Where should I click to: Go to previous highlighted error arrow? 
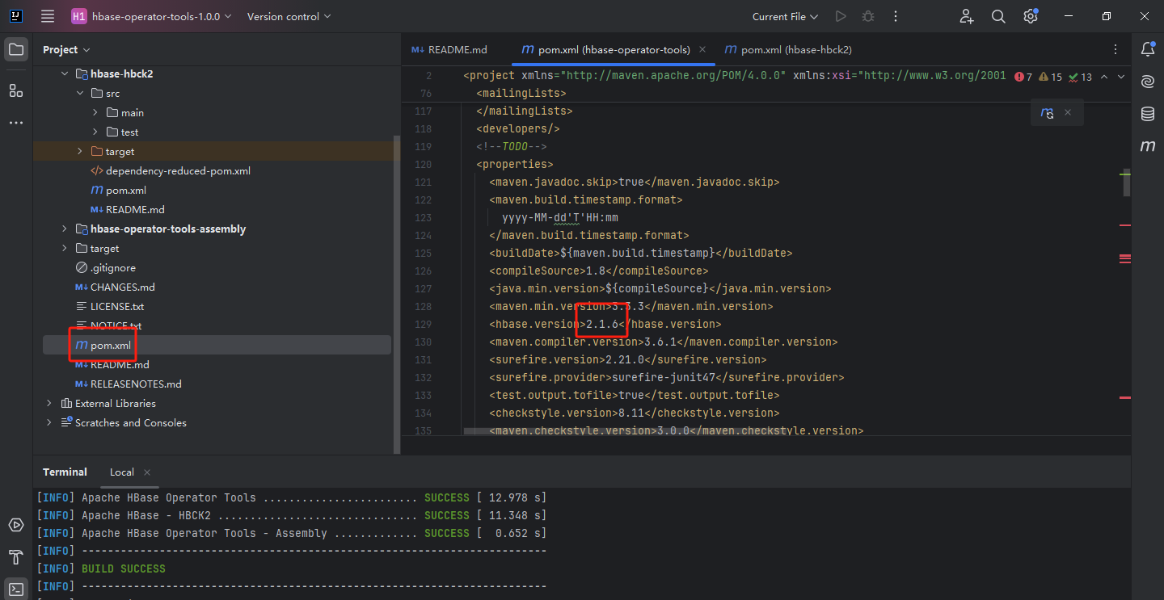tap(1105, 77)
